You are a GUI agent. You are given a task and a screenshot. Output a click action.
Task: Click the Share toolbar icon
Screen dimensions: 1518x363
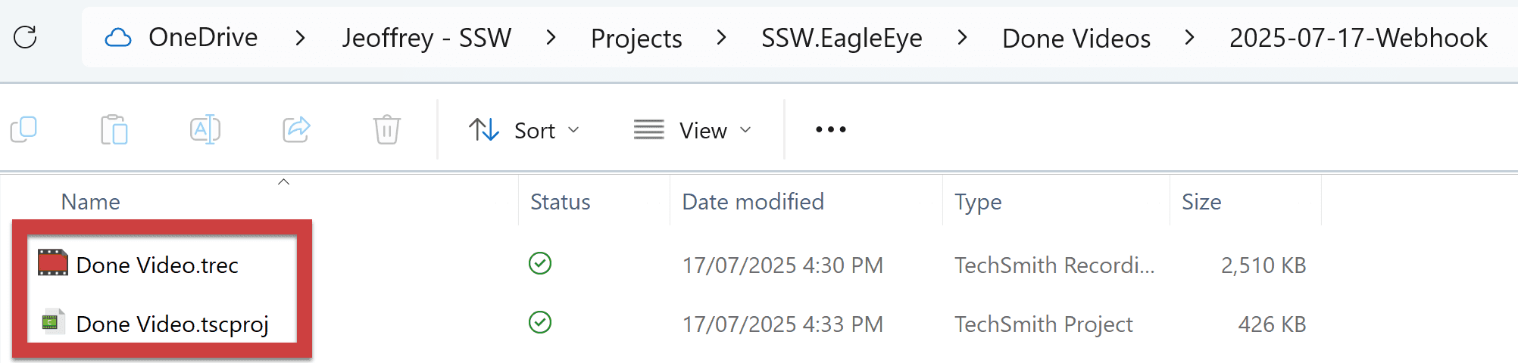tap(296, 129)
